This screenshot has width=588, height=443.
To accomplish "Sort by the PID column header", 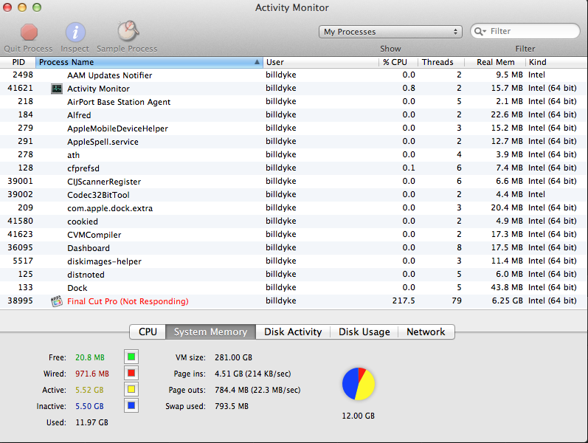I will pyautogui.click(x=18, y=62).
